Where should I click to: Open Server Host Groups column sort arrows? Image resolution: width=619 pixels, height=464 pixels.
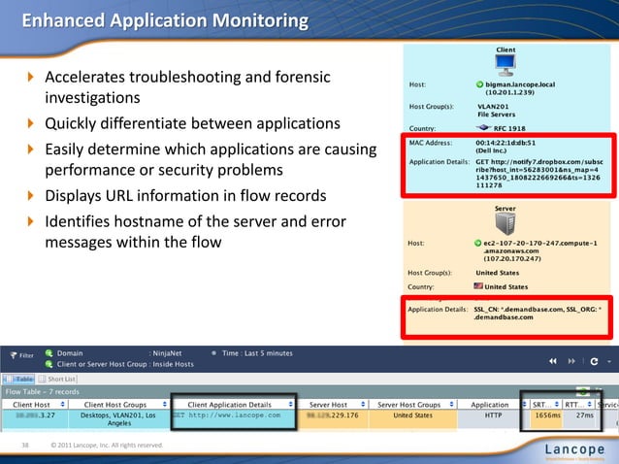pos(449,404)
